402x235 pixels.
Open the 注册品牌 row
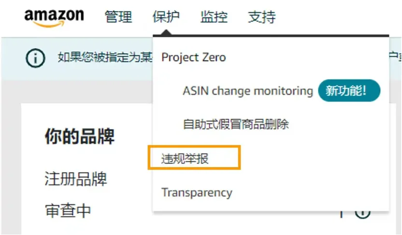76,179
